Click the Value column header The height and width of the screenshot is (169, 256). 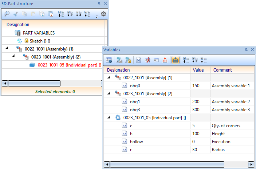(198, 70)
